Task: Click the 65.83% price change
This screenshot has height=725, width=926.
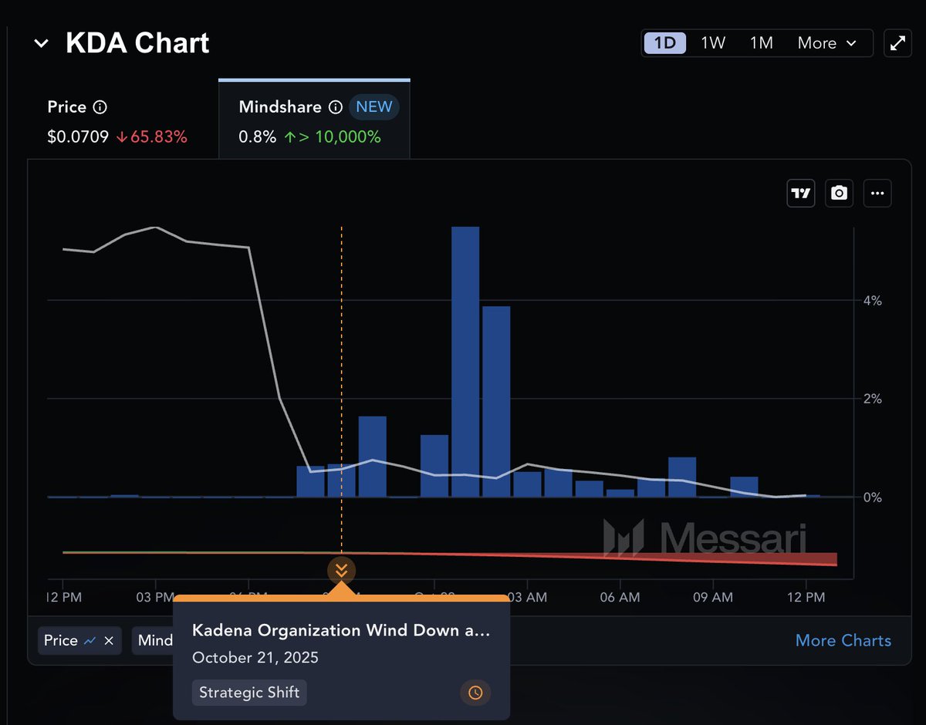Action: [152, 137]
